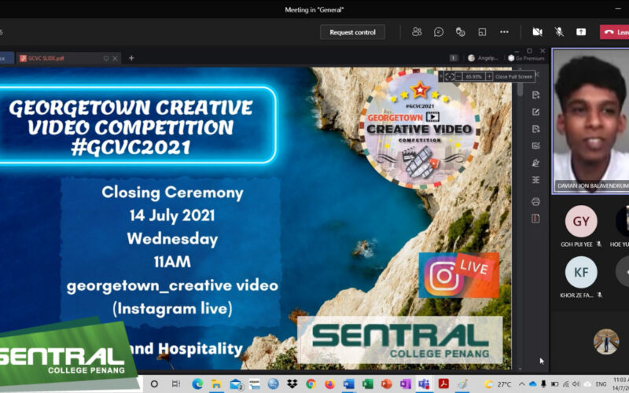Open Firefox from taskbar
The height and width of the screenshot is (393, 629).
tap(329, 384)
